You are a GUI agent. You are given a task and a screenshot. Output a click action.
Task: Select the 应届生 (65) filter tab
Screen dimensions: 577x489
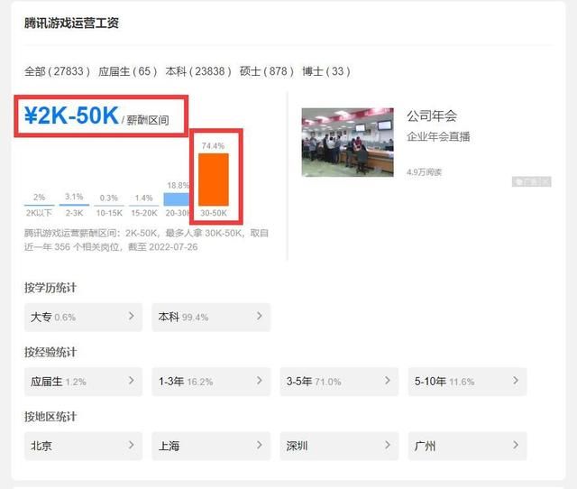point(127,71)
